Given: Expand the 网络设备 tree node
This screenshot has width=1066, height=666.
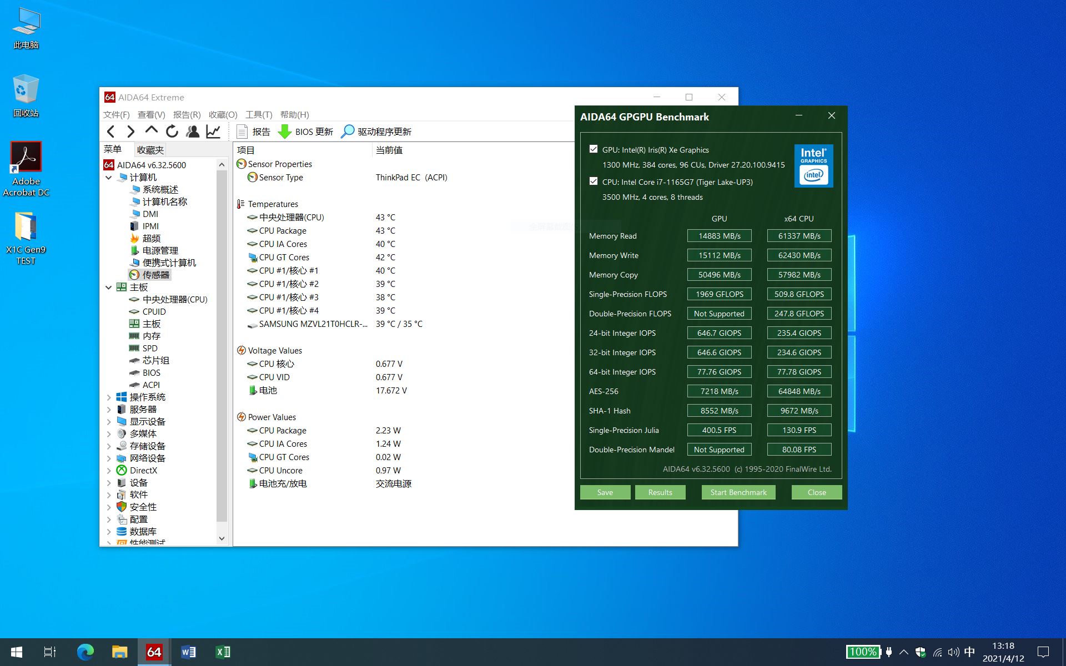Looking at the screenshot, I should point(109,458).
